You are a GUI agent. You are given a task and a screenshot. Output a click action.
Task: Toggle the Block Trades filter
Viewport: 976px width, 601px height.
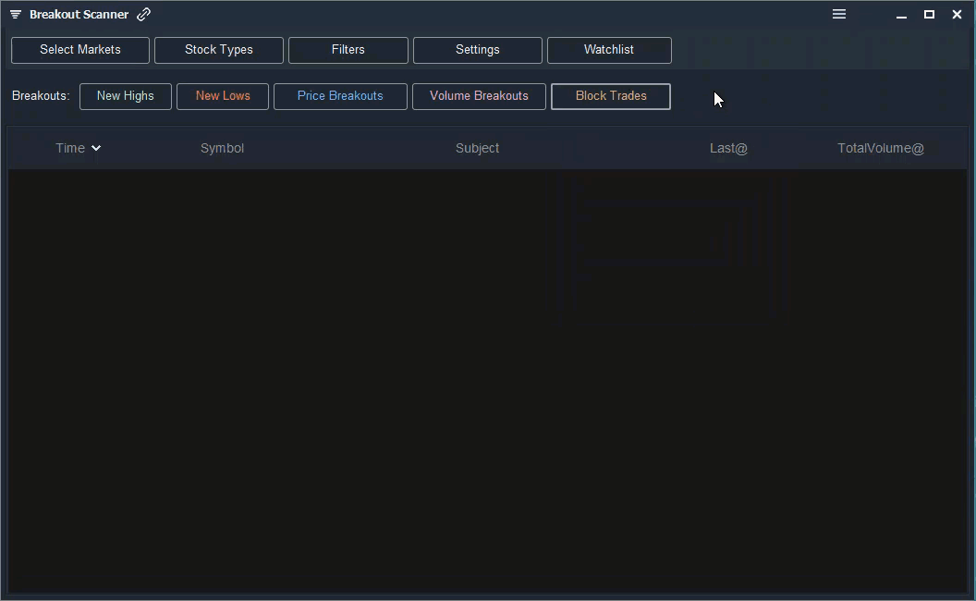click(x=610, y=96)
